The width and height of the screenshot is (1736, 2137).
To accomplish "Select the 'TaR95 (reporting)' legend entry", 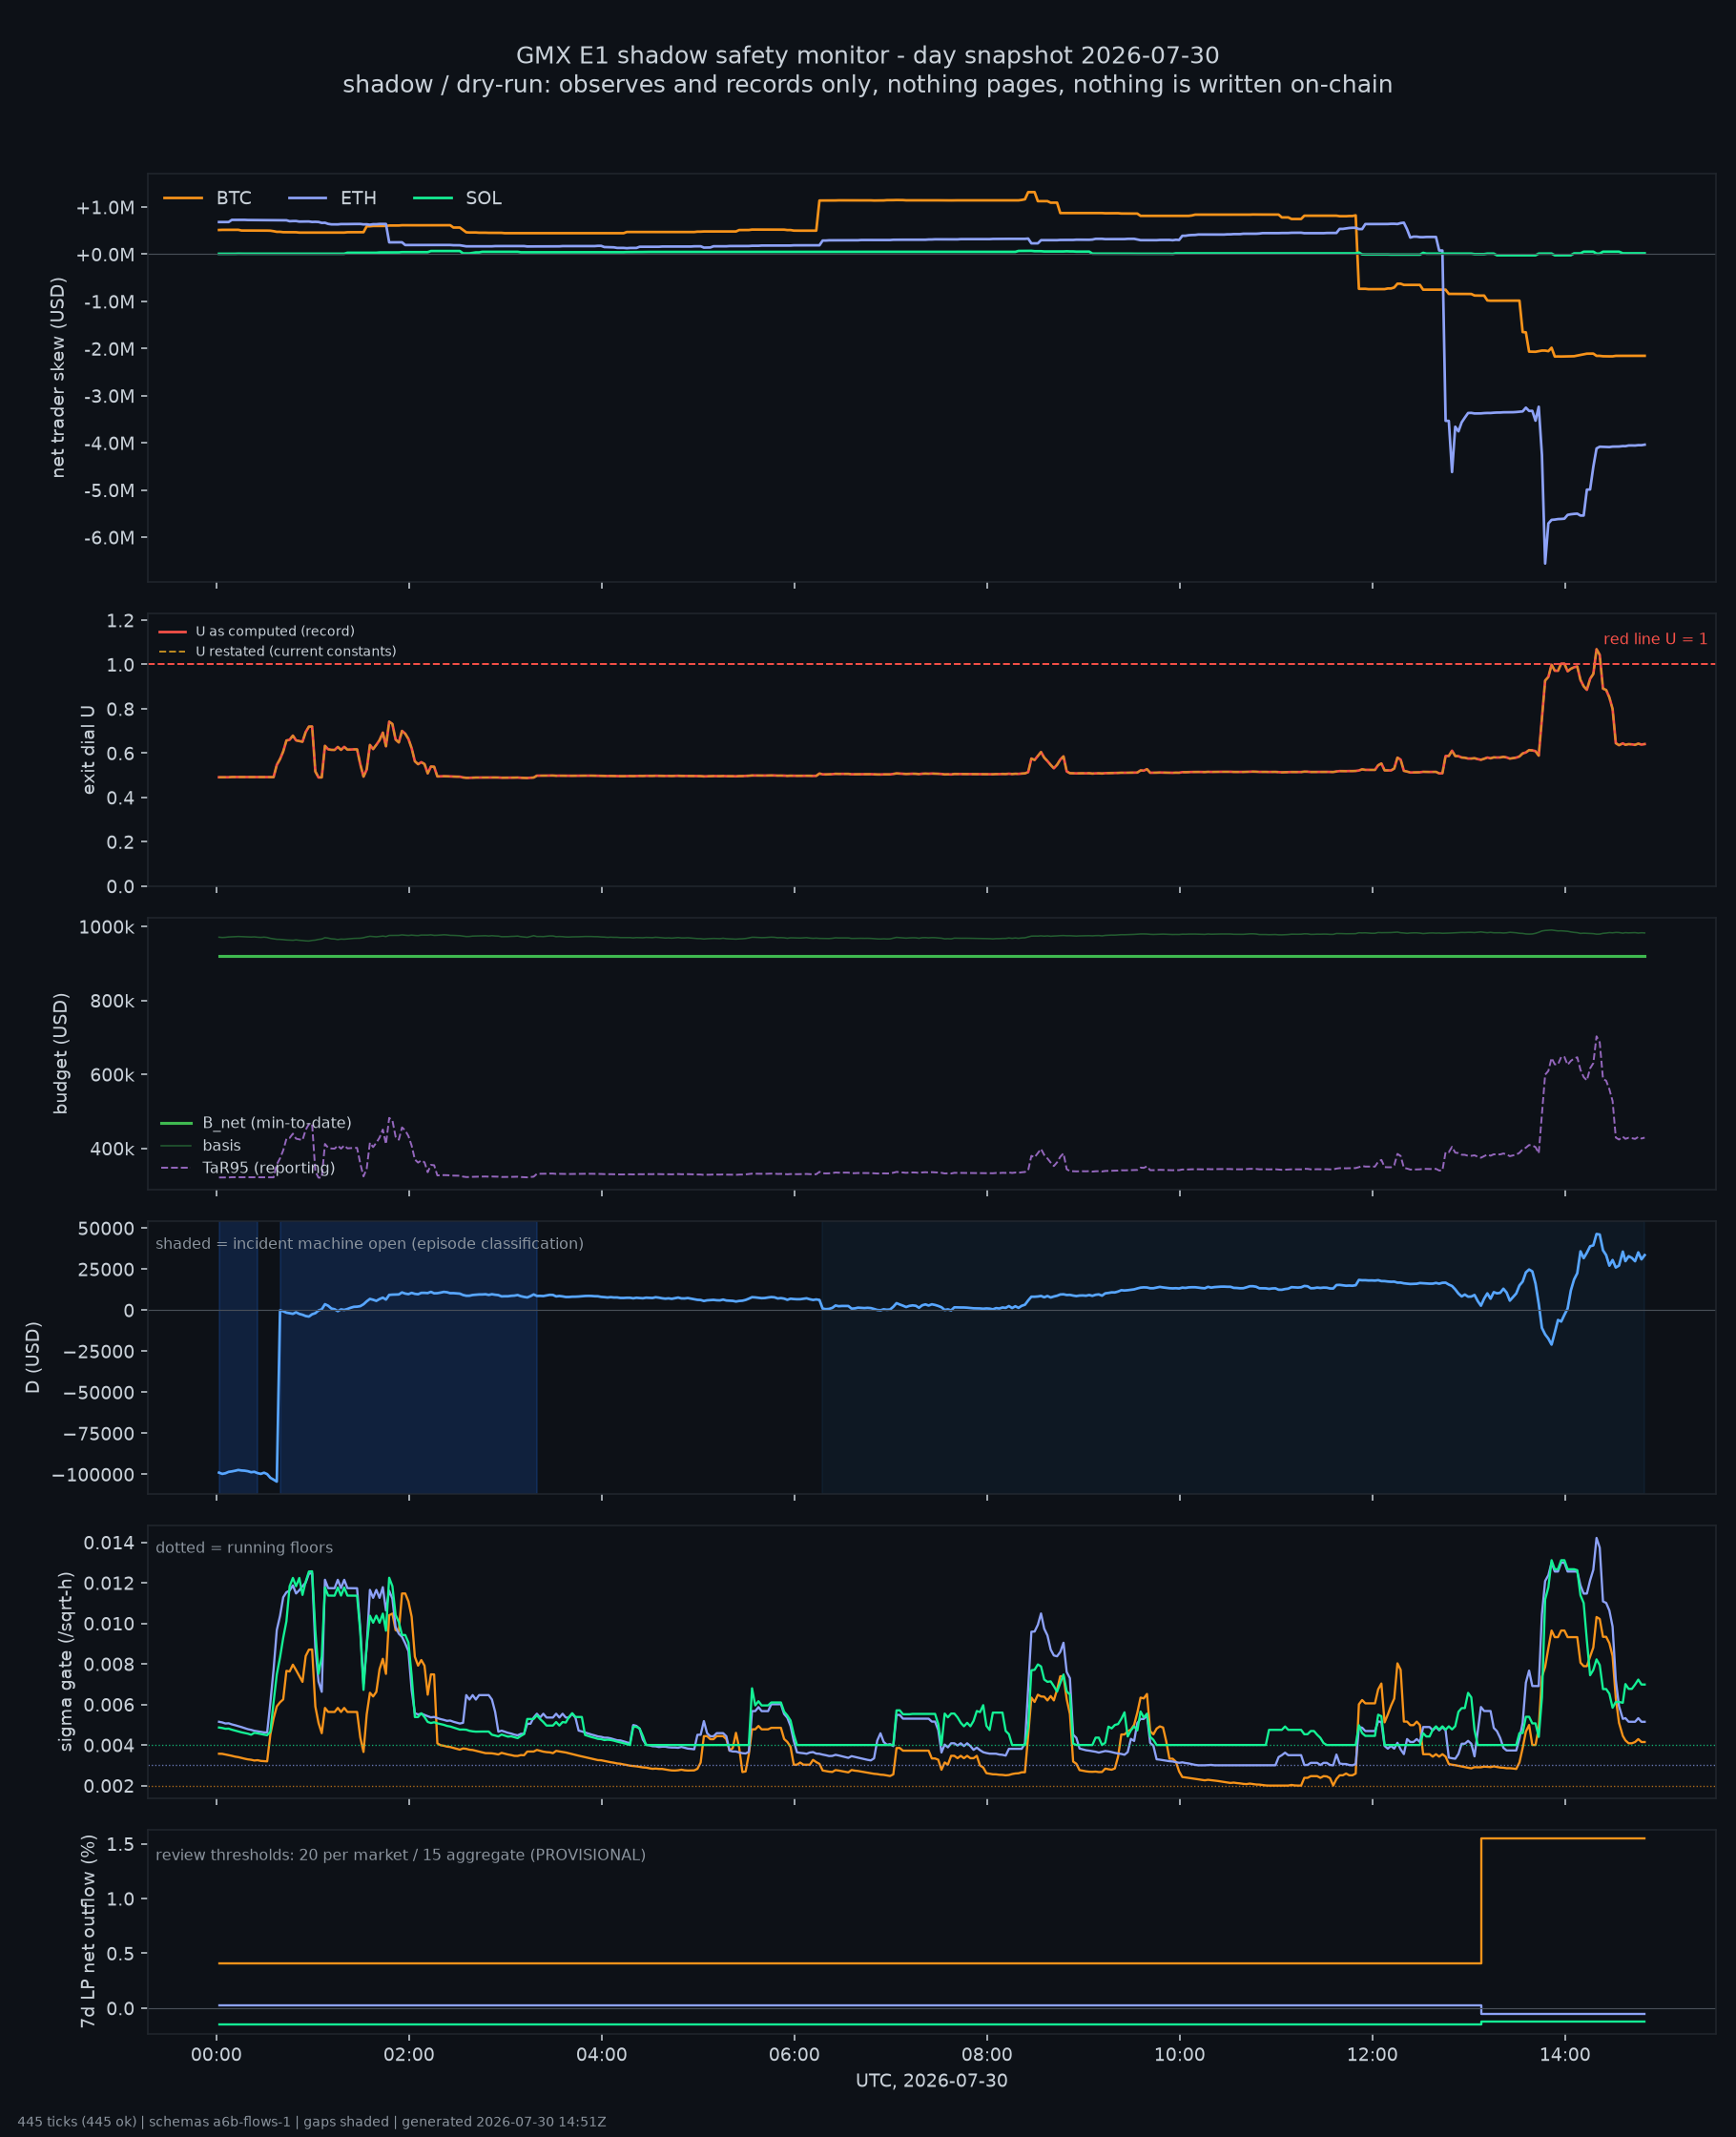I will [247, 1168].
